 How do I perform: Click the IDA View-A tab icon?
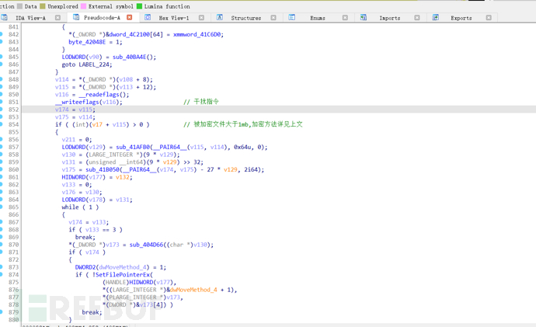coord(5,17)
